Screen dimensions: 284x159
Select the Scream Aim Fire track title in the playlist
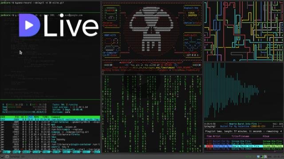[241, 141]
